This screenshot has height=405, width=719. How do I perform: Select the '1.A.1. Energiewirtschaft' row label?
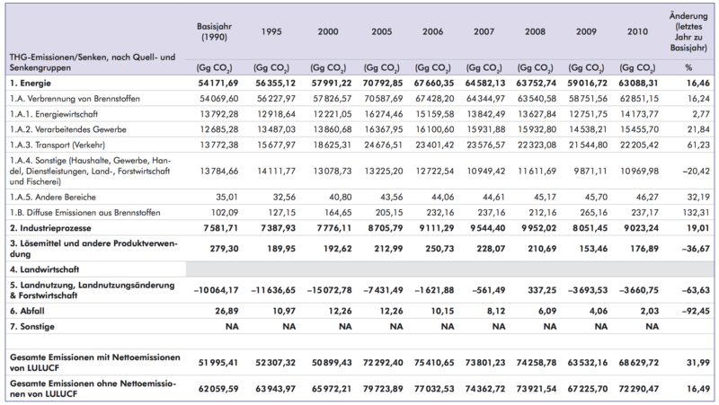pyautogui.click(x=56, y=112)
